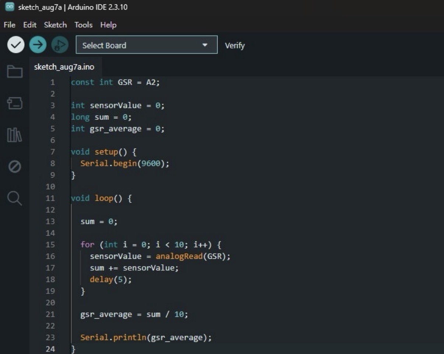The height and width of the screenshot is (354, 444).
Task: Open the Select Board dropdown
Action: [x=147, y=45]
